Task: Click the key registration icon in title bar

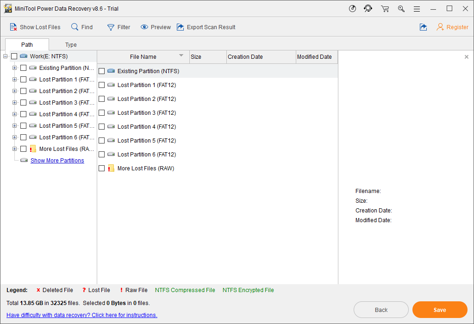Action: tap(401, 9)
